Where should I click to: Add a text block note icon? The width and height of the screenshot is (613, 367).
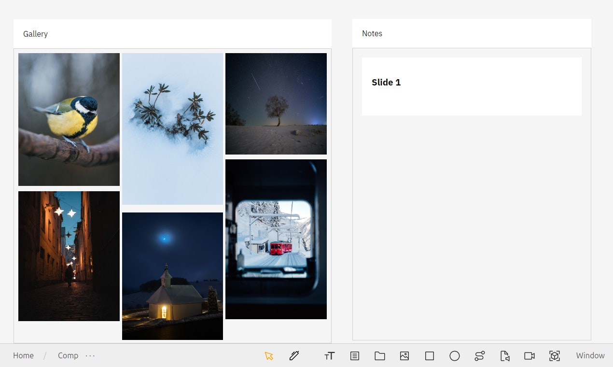pos(355,356)
